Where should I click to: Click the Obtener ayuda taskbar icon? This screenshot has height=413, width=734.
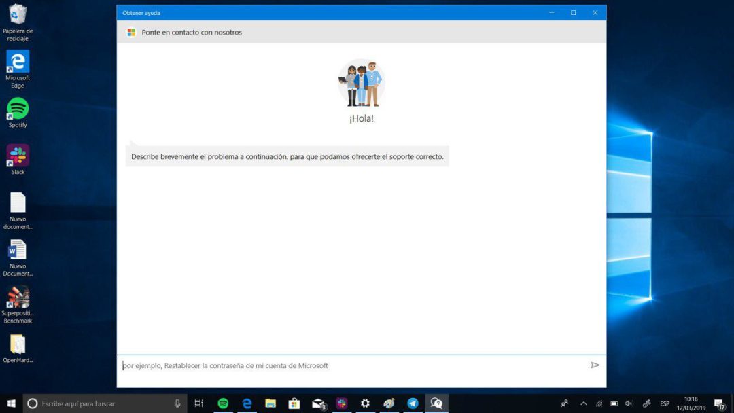tap(436, 403)
